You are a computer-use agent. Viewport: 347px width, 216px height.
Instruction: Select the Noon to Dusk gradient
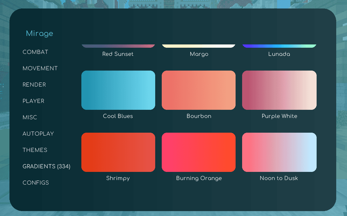279,152
